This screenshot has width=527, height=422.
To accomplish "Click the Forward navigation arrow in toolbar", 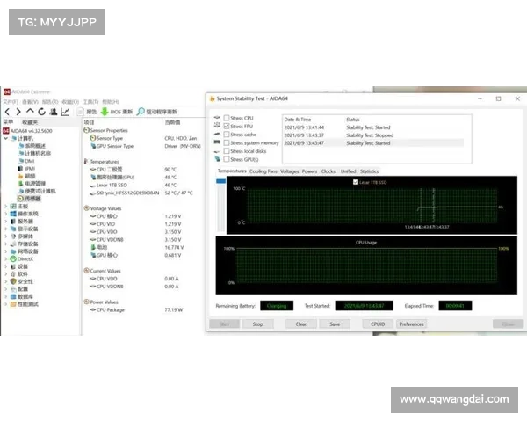I will tap(18, 112).
